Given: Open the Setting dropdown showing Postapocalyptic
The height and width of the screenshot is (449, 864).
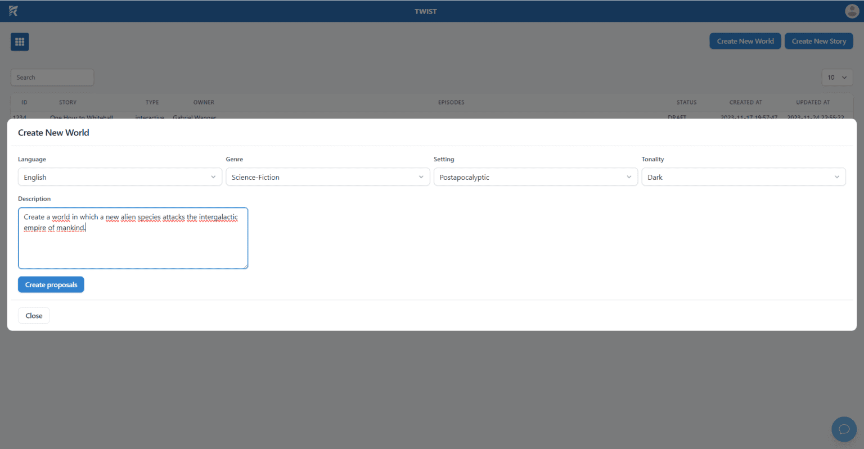Looking at the screenshot, I should click(x=535, y=176).
